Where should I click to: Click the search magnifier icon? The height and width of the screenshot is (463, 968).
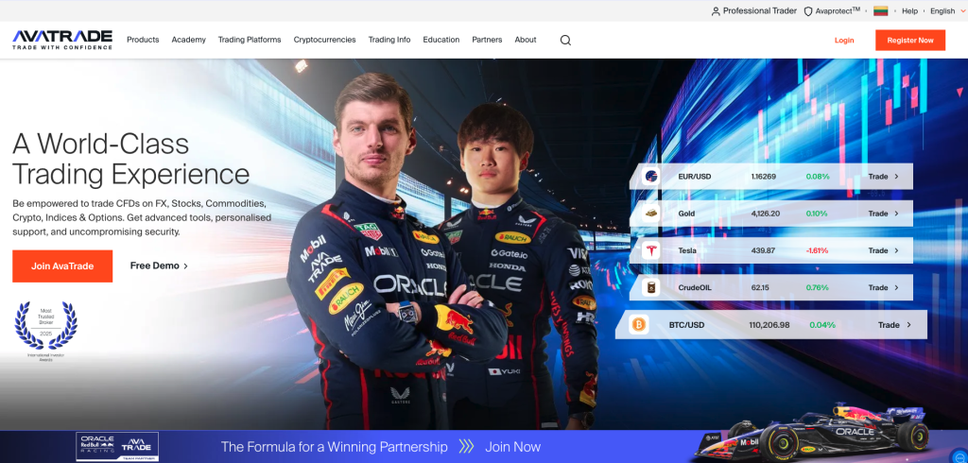(x=565, y=40)
